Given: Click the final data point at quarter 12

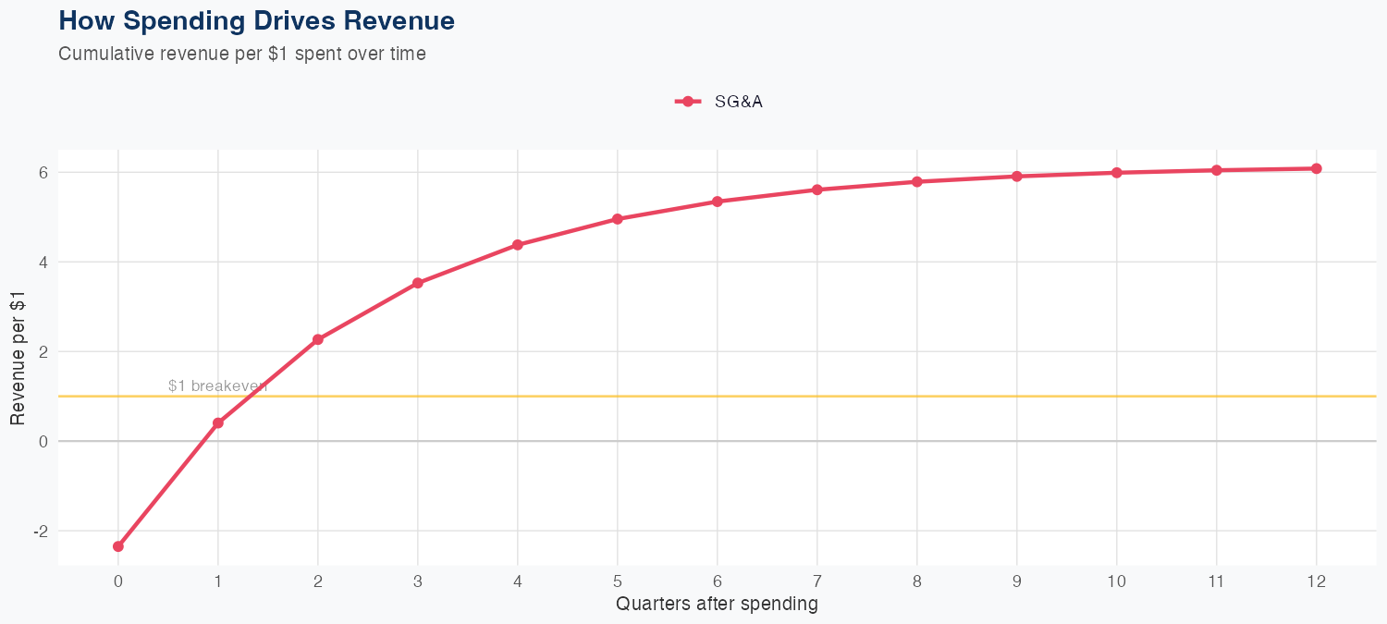Looking at the screenshot, I should (x=1317, y=168).
